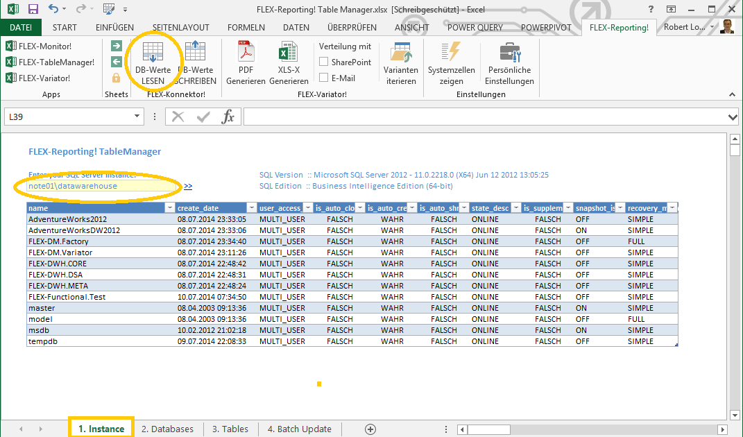743x437 pixels.
Task: Add a new sheet with plus icon
Action: coord(370,429)
